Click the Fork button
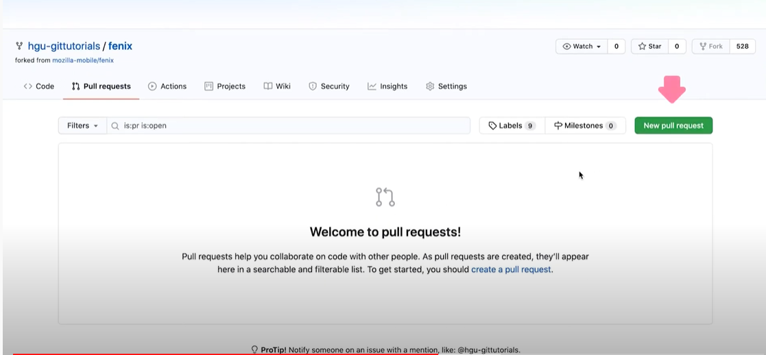766x355 pixels. (x=711, y=47)
